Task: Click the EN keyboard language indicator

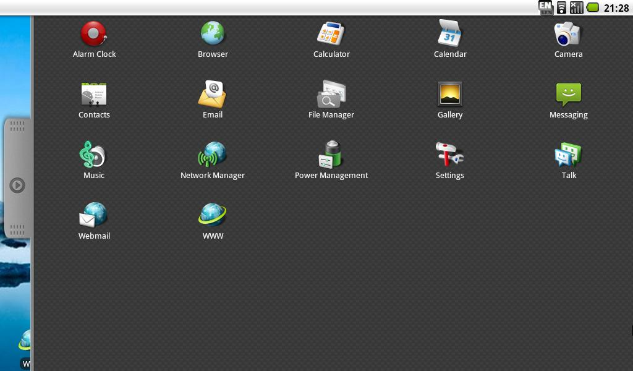Action: tap(545, 7)
